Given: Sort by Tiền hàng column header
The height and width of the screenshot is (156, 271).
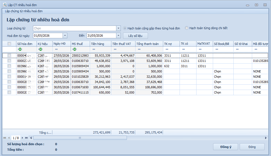Looking at the screenshot, I should click(101, 44).
